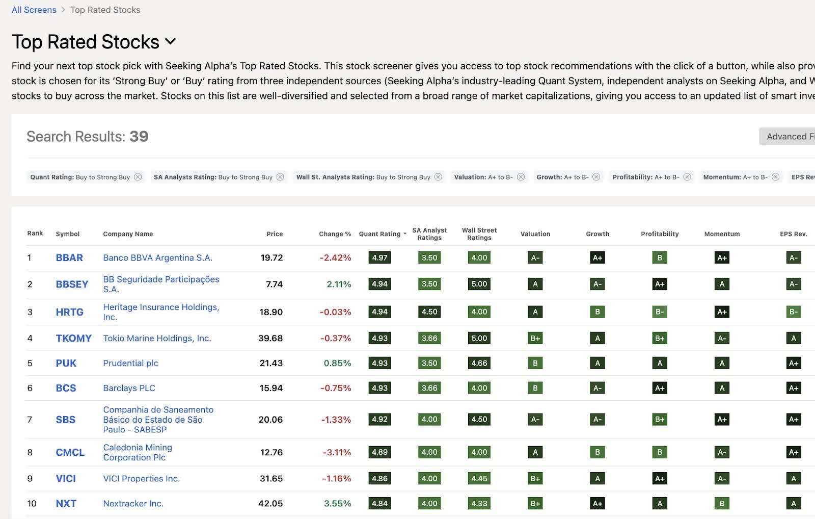
Task: Open Banco BBVA Argentina S.A. company page
Action: pyautogui.click(x=157, y=257)
